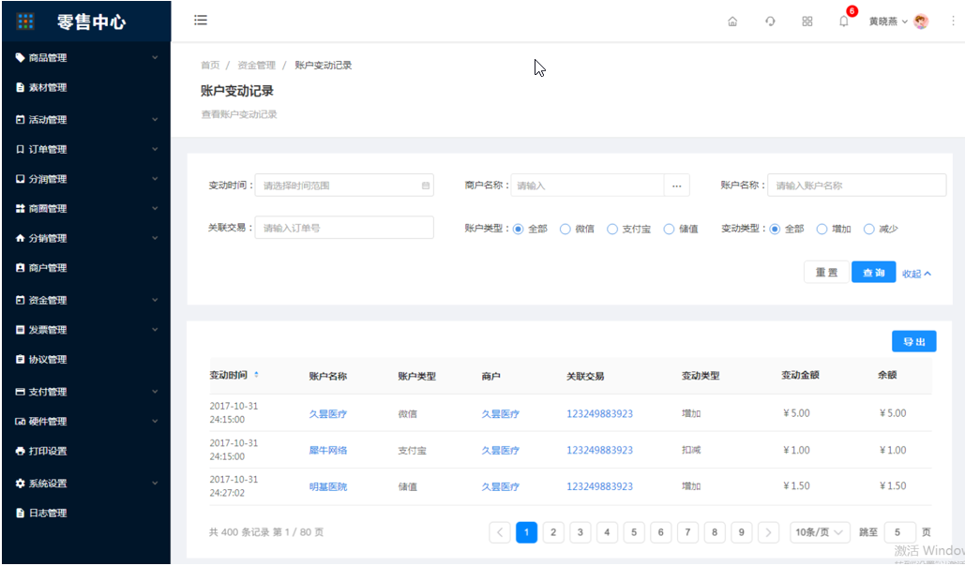
Task: Open transaction 123249883923 in first row
Action: click(599, 413)
